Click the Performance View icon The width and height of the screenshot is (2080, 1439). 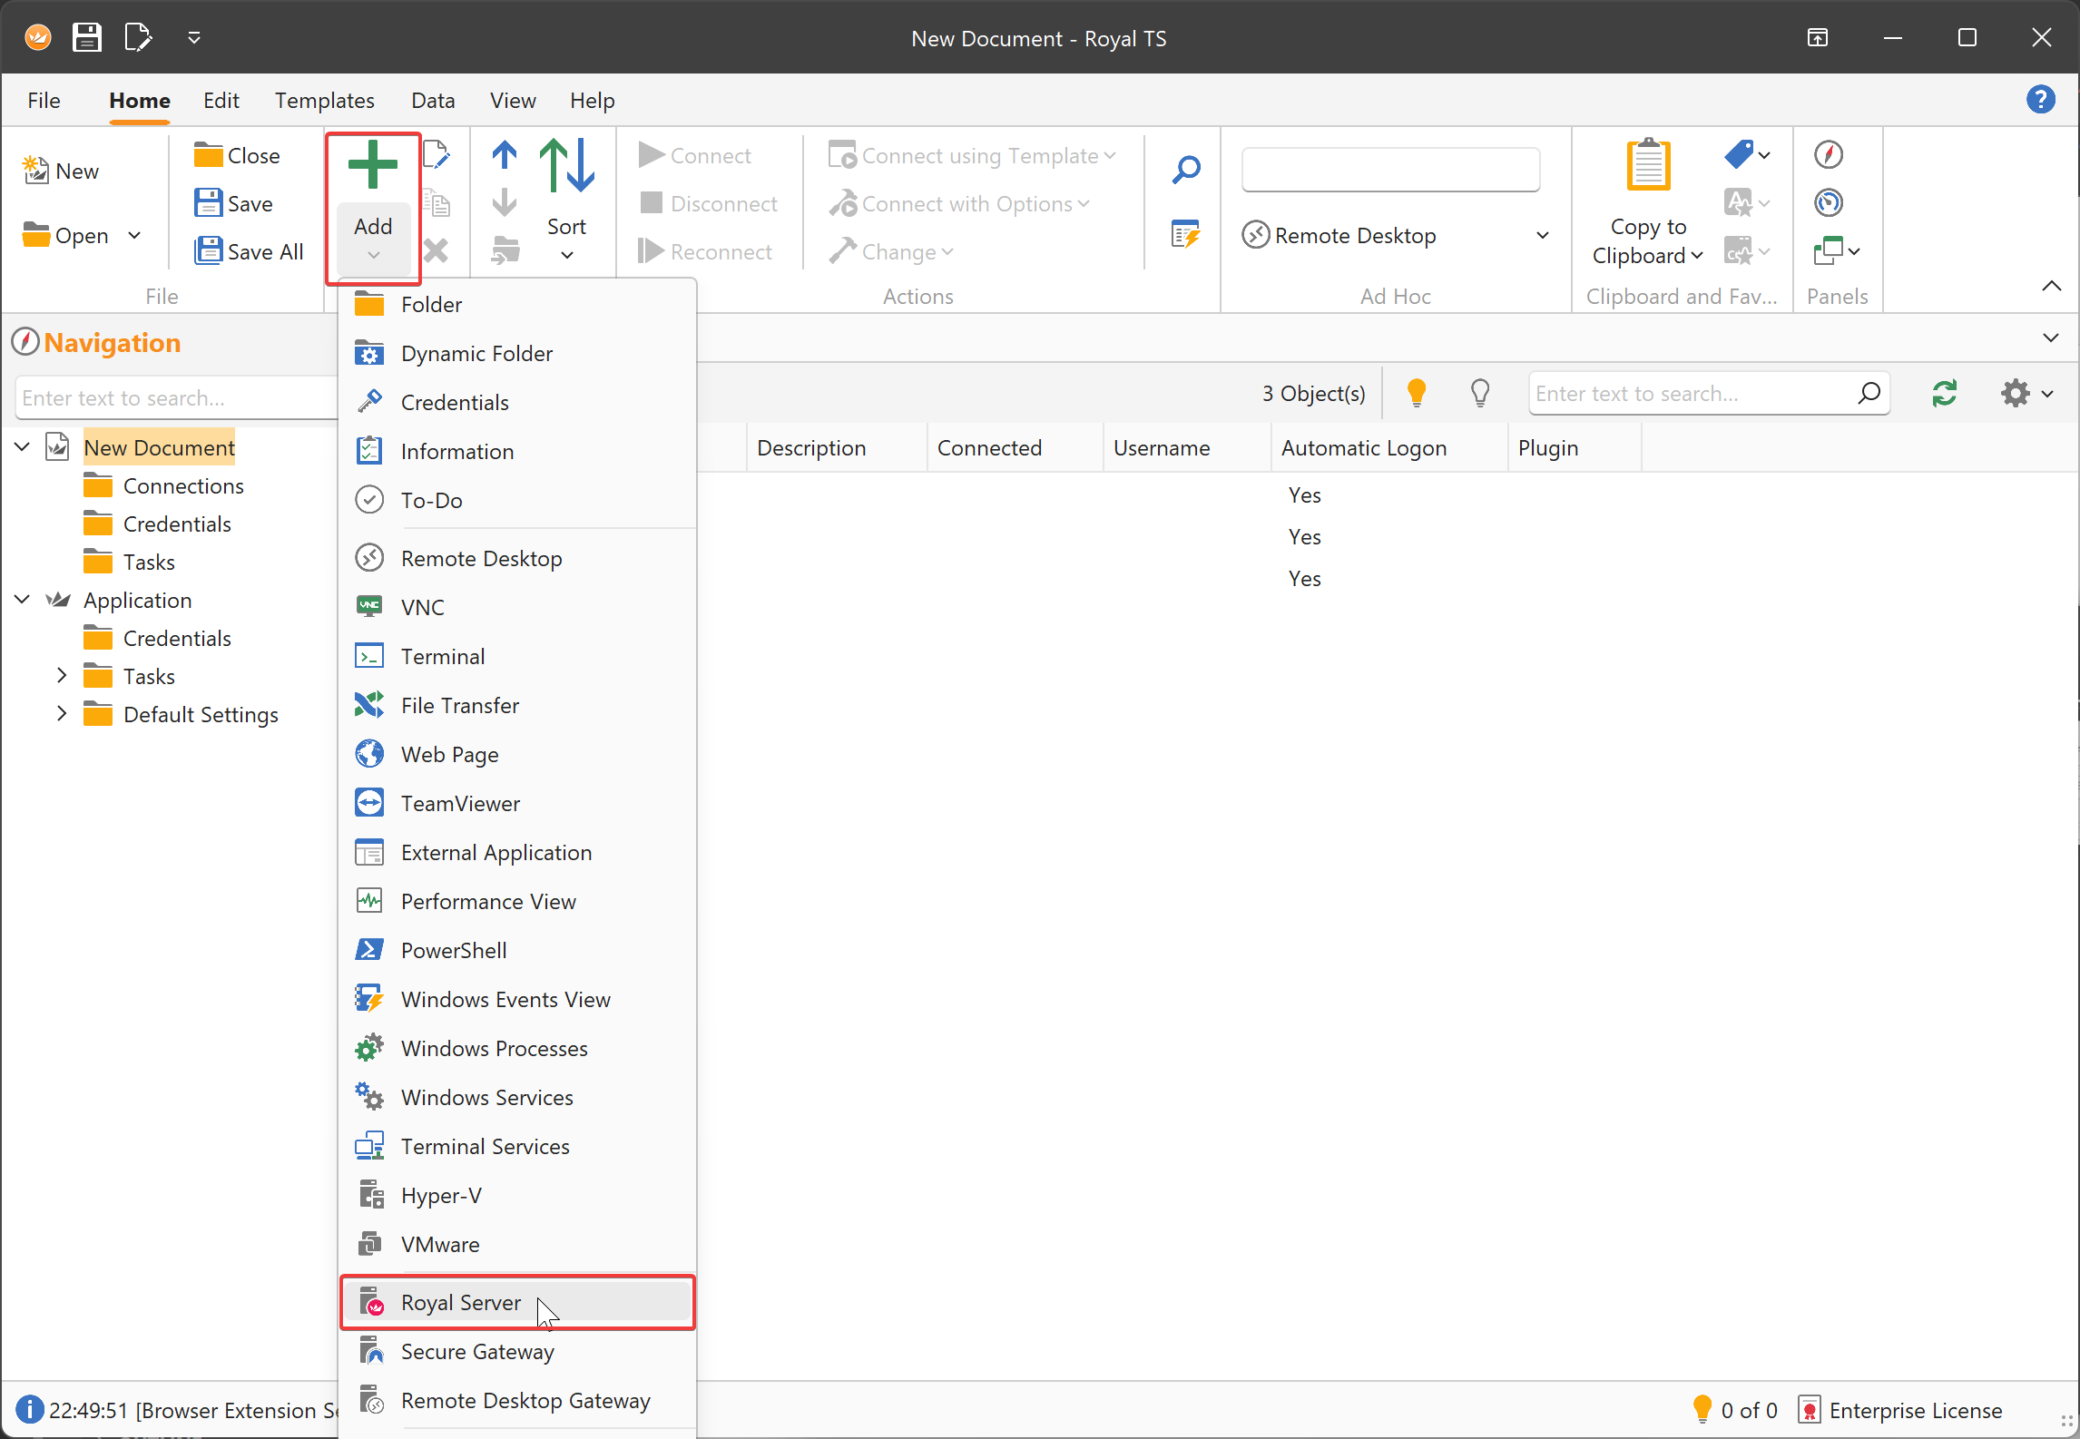[x=369, y=901]
